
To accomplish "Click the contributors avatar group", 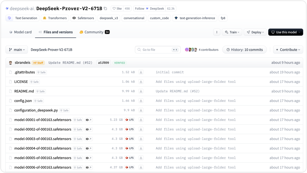I will [191, 50].
